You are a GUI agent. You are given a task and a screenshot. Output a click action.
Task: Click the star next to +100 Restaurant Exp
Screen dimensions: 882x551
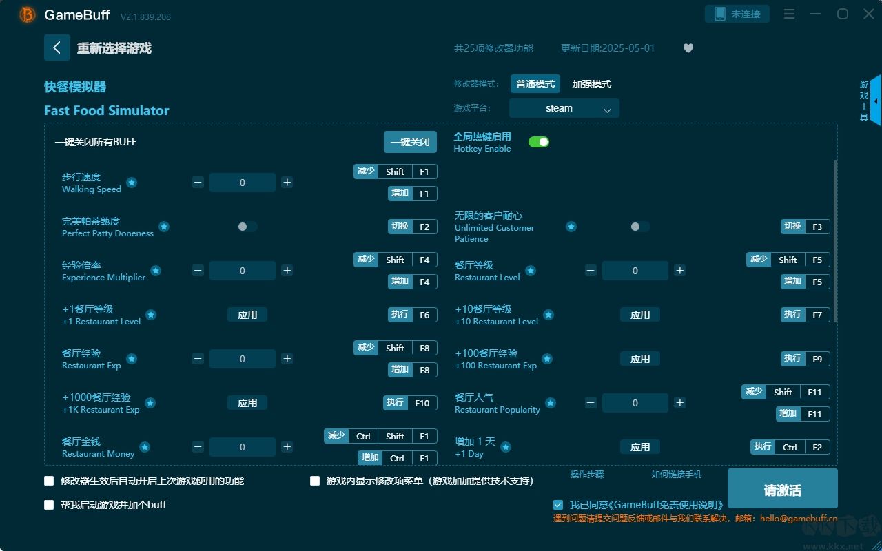(547, 359)
